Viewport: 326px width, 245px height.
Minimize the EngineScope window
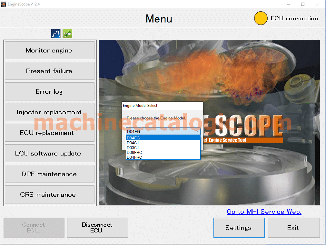(288, 4)
